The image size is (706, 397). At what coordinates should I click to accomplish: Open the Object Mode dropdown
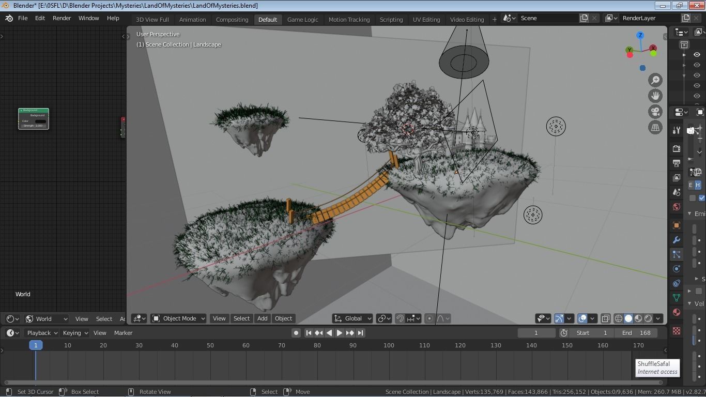coord(178,318)
